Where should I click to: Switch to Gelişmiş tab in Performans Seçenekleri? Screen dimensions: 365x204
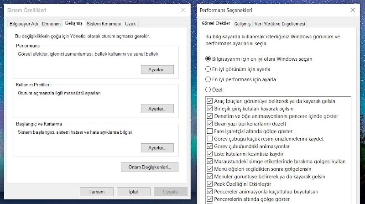pos(242,24)
